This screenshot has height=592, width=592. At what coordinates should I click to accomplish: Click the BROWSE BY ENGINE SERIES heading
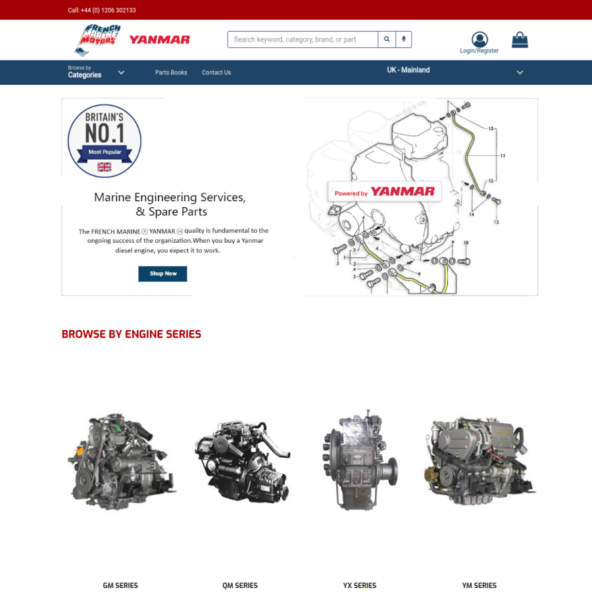(132, 334)
